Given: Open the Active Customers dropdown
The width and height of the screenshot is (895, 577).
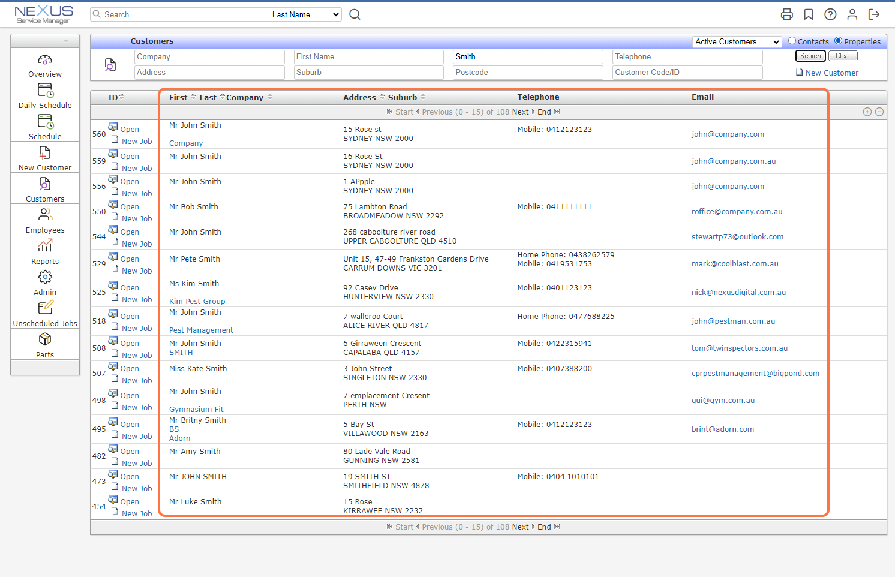Looking at the screenshot, I should point(736,41).
